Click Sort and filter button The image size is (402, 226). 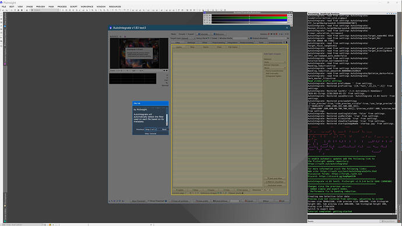(275, 178)
